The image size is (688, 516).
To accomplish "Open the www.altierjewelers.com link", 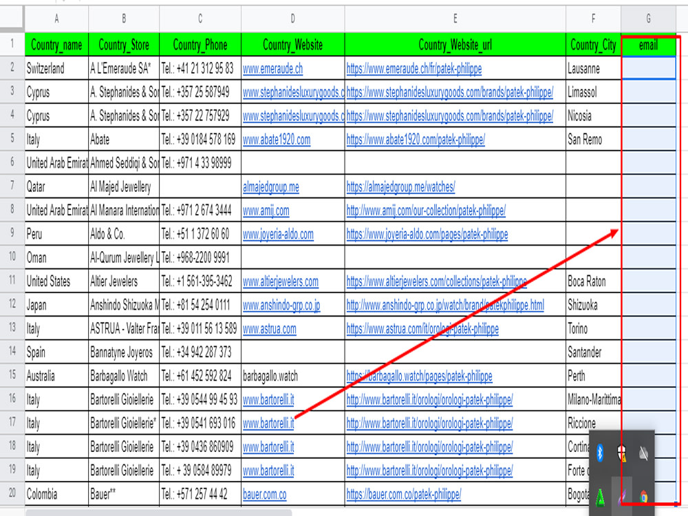I will [281, 281].
